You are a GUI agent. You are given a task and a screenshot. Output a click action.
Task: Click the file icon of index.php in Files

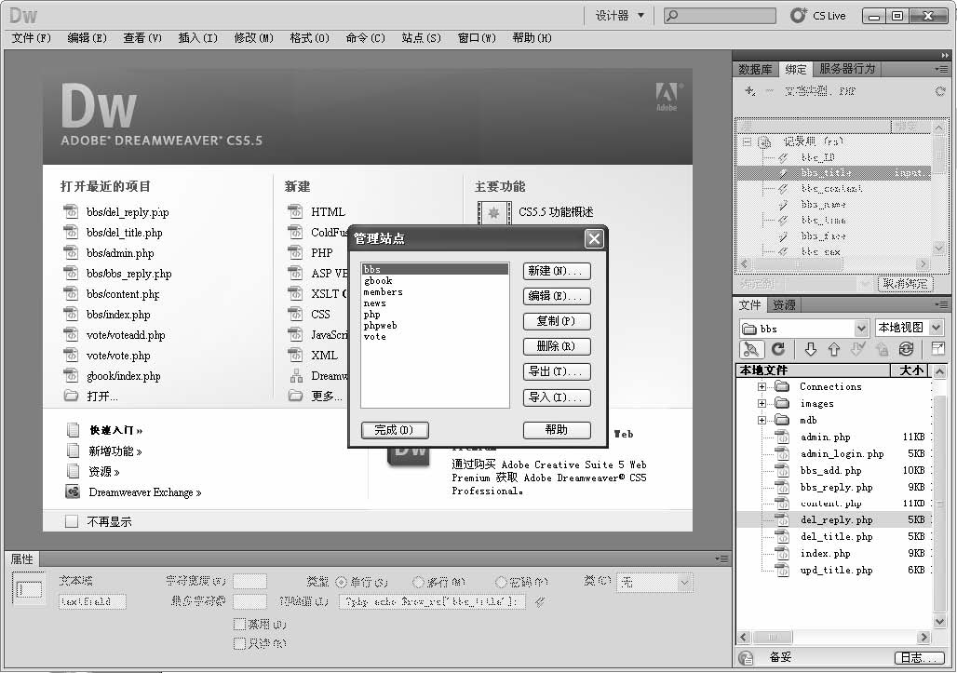click(x=782, y=554)
